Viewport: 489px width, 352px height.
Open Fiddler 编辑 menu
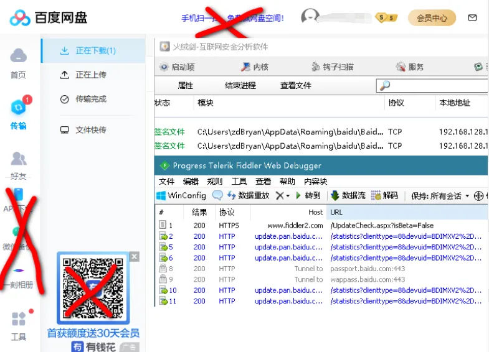191,181
